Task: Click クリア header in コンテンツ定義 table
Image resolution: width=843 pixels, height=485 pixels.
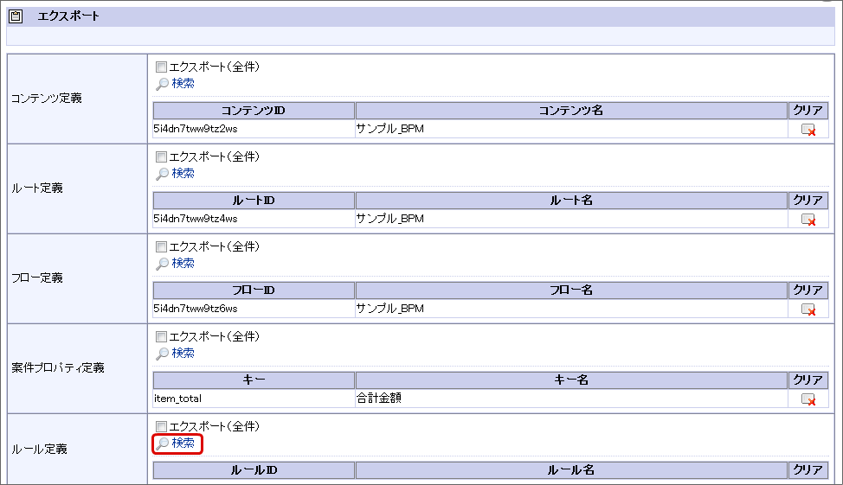Action: coord(808,111)
